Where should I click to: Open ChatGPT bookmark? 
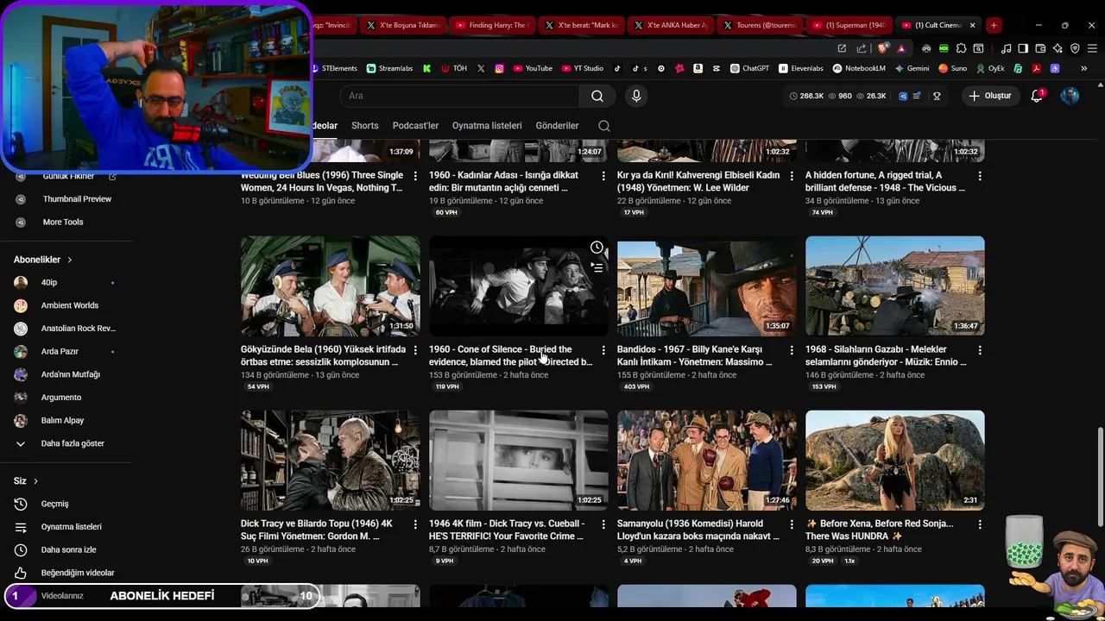750,68
